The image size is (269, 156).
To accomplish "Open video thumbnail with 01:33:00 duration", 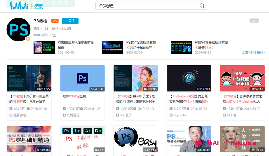I will coord(189,78).
